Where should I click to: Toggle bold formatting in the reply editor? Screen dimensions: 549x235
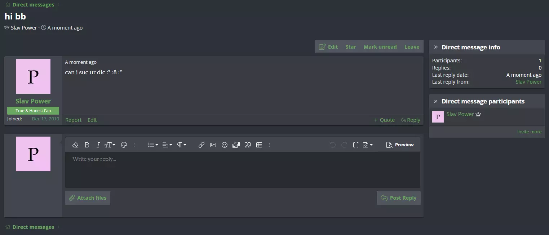[87, 145]
